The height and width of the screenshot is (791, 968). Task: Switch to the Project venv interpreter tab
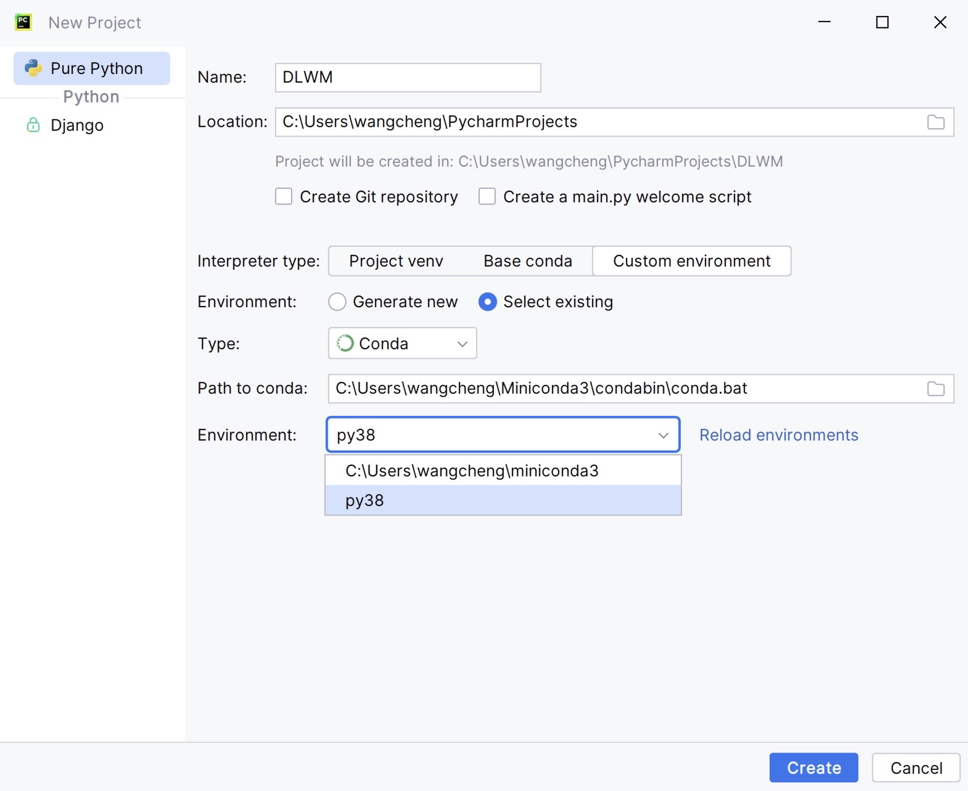coord(396,261)
